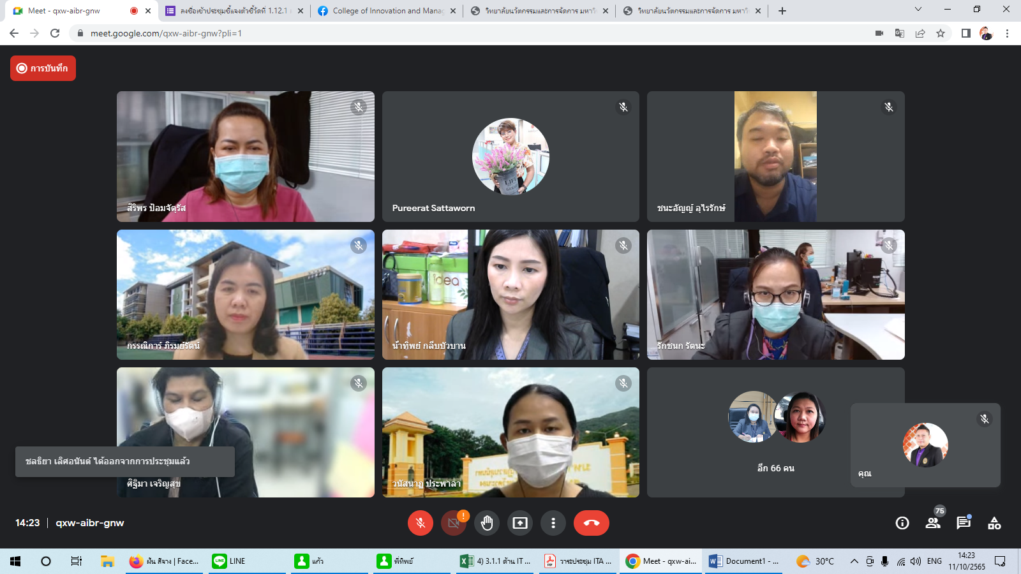1021x574 pixels.
Task: Expand the browser tab search chevron
Action: pos(918,10)
